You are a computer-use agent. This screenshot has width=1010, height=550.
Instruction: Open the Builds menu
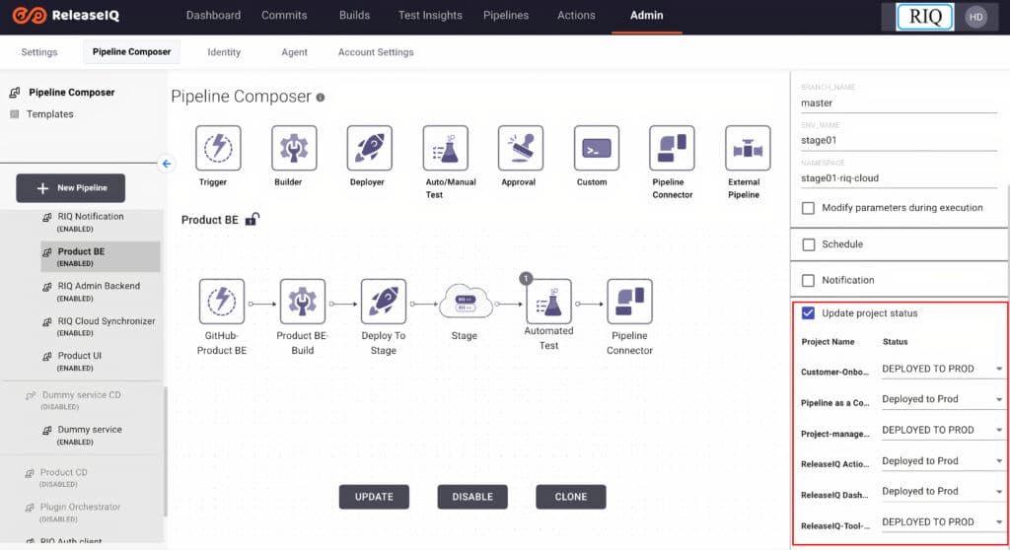(354, 16)
